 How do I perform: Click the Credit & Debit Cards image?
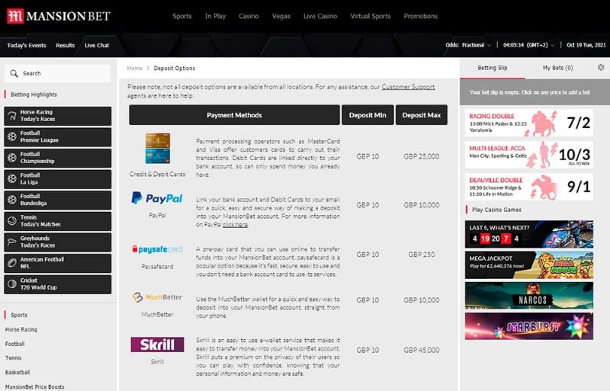pyautogui.click(x=158, y=148)
